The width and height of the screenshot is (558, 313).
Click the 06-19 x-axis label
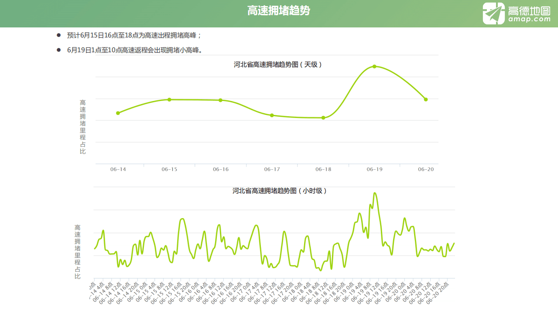(374, 169)
